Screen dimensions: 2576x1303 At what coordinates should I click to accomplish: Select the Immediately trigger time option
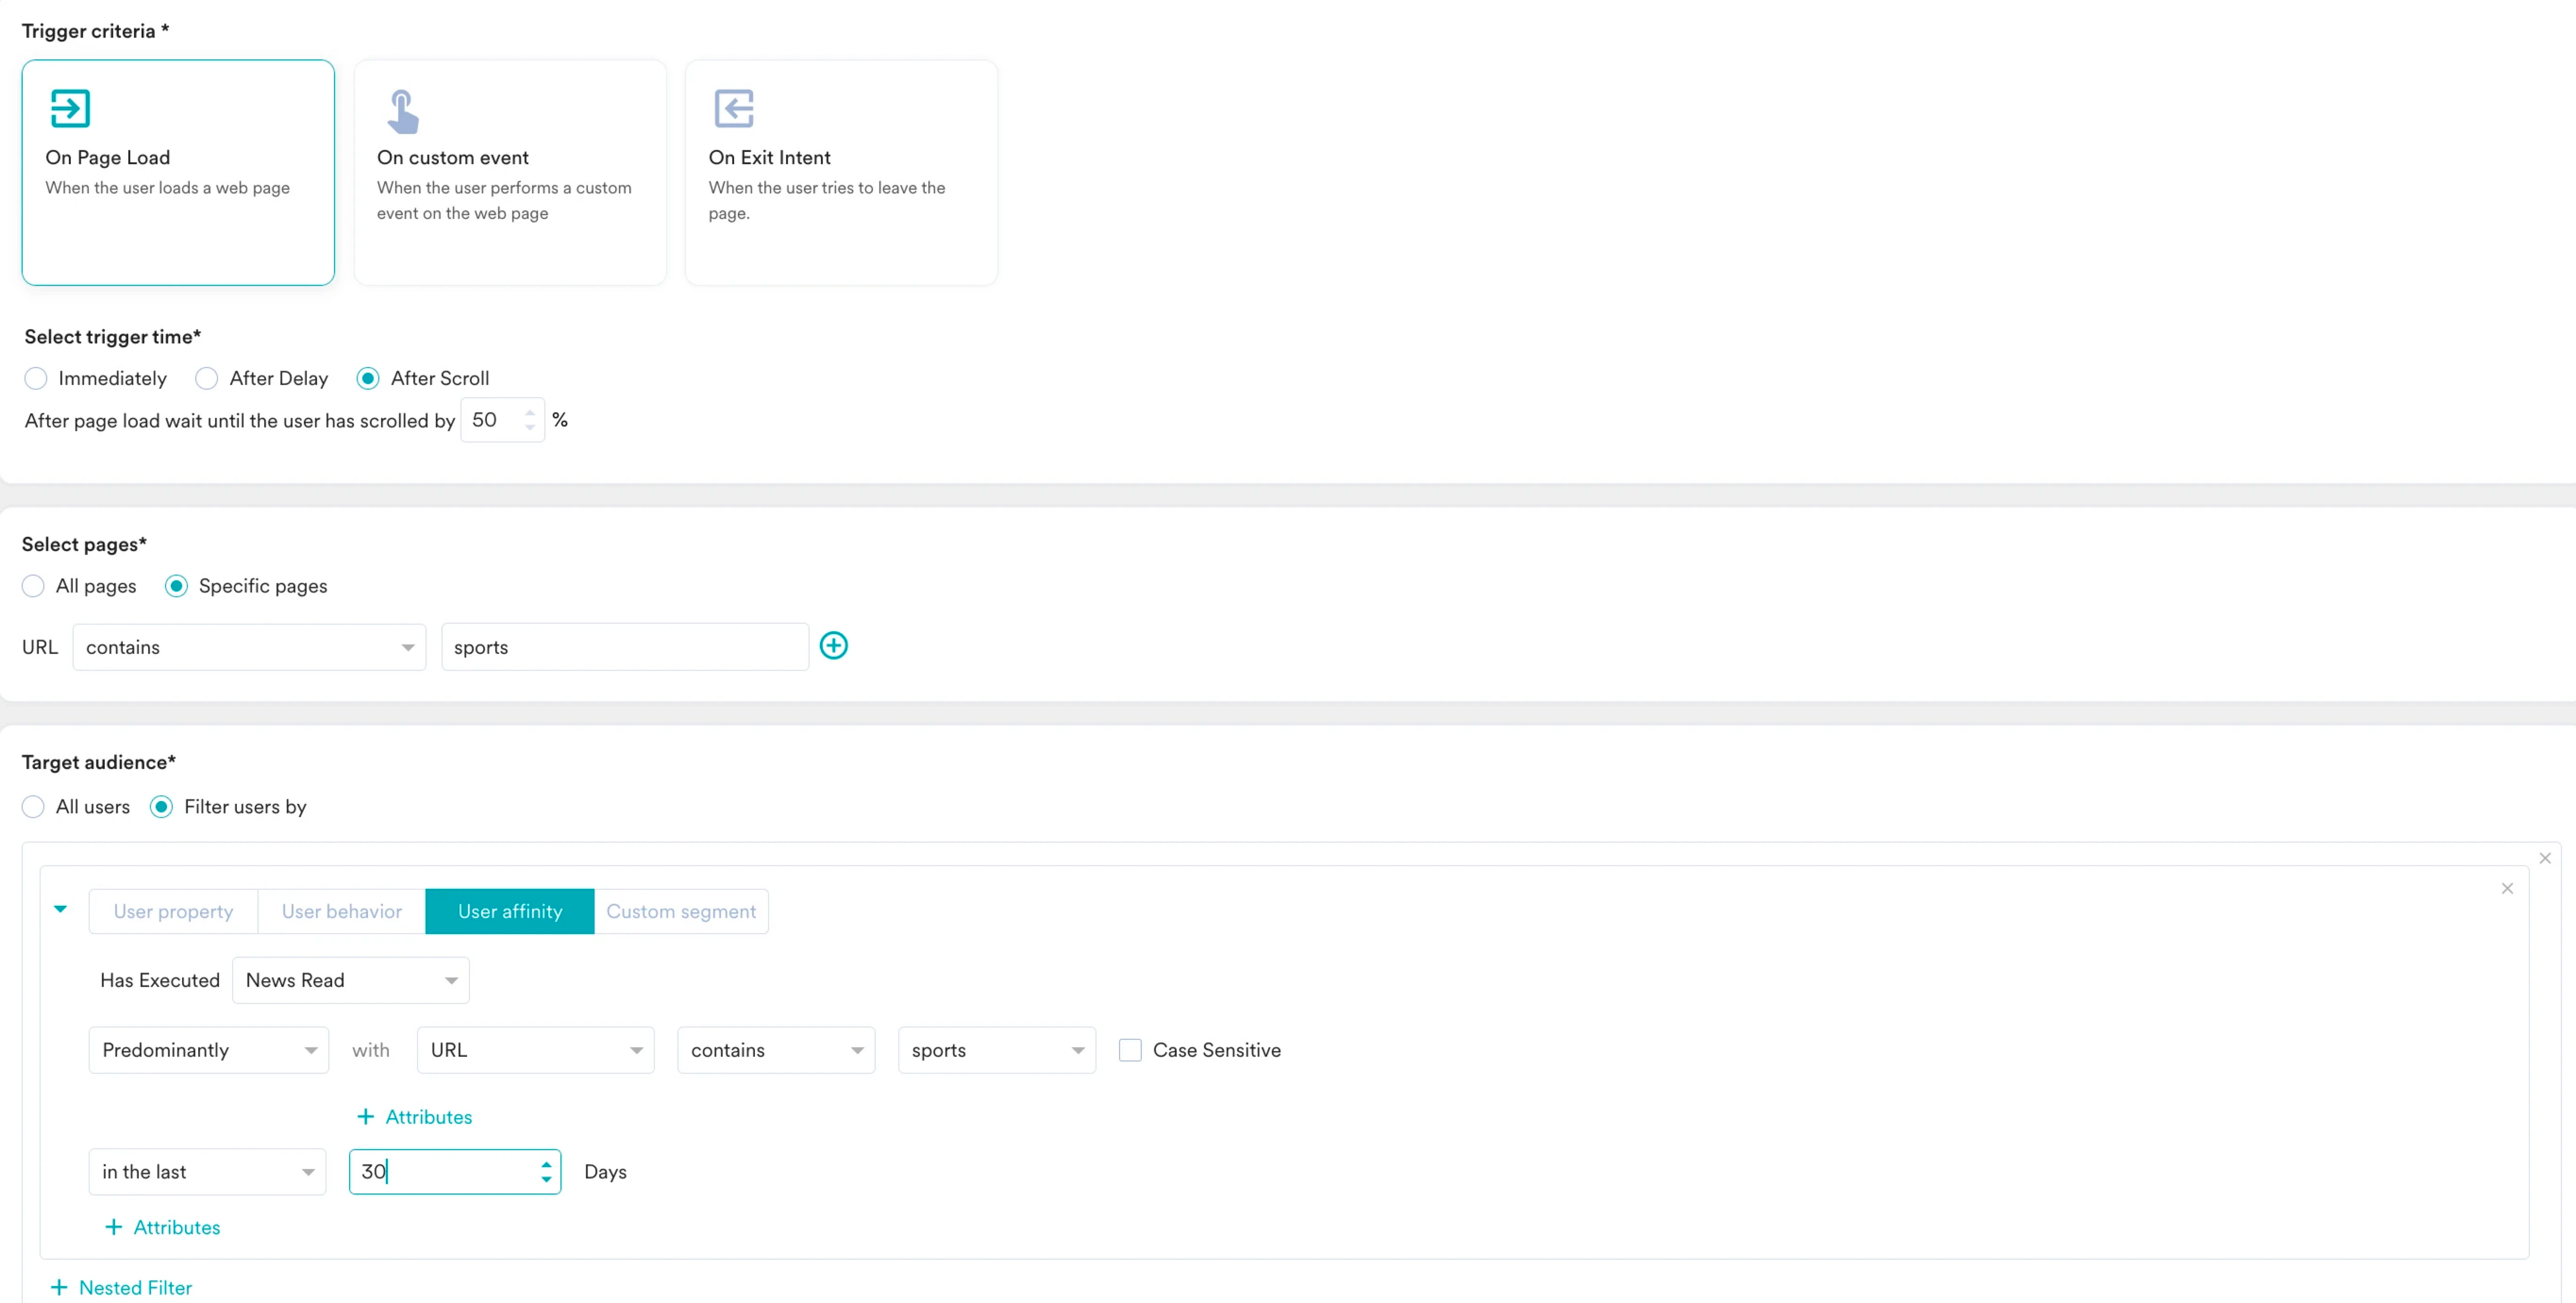click(x=36, y=378)
